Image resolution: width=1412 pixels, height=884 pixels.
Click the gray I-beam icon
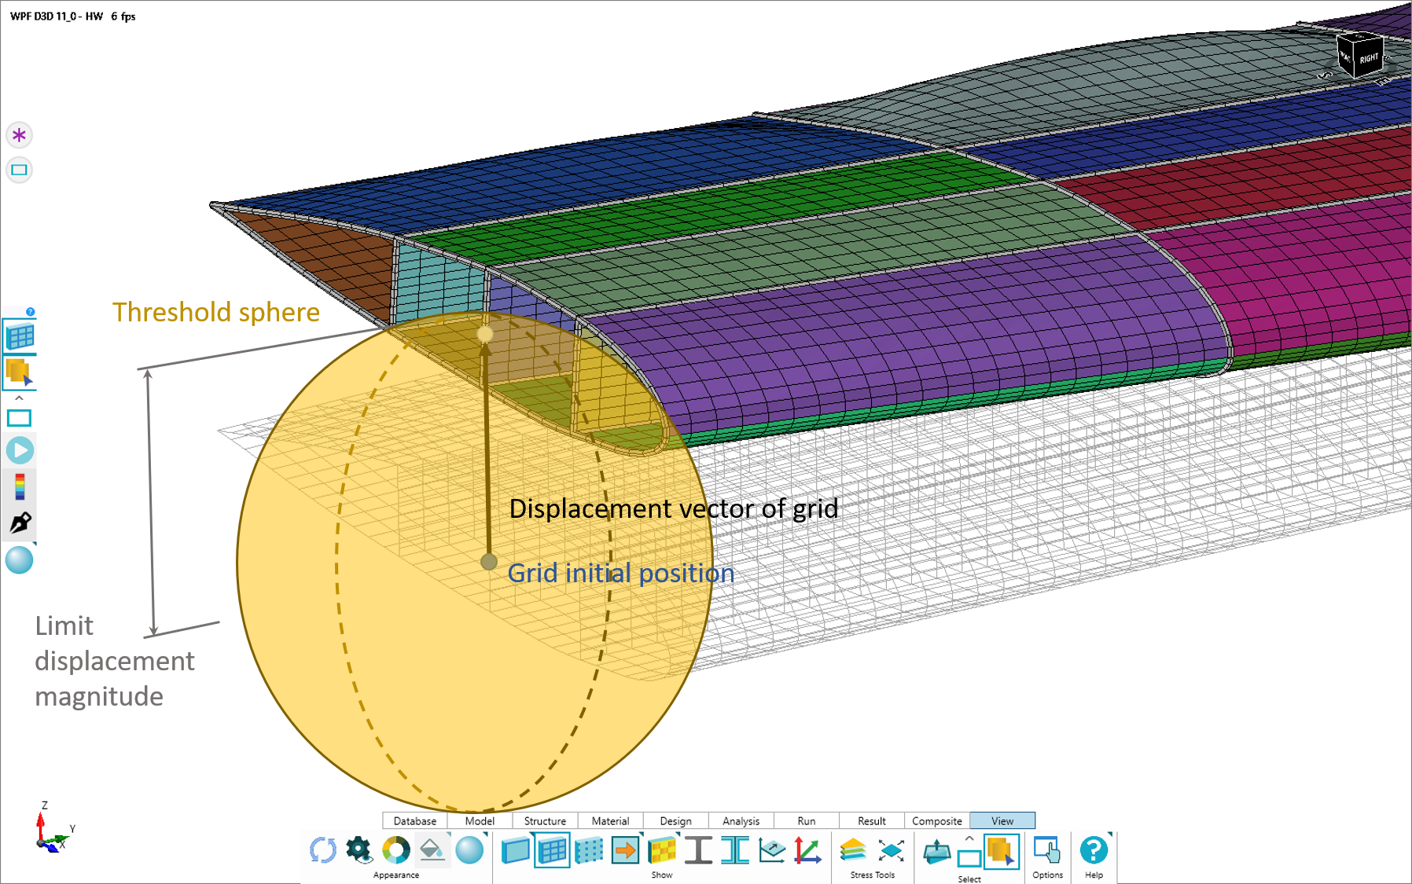click(698, 850)
